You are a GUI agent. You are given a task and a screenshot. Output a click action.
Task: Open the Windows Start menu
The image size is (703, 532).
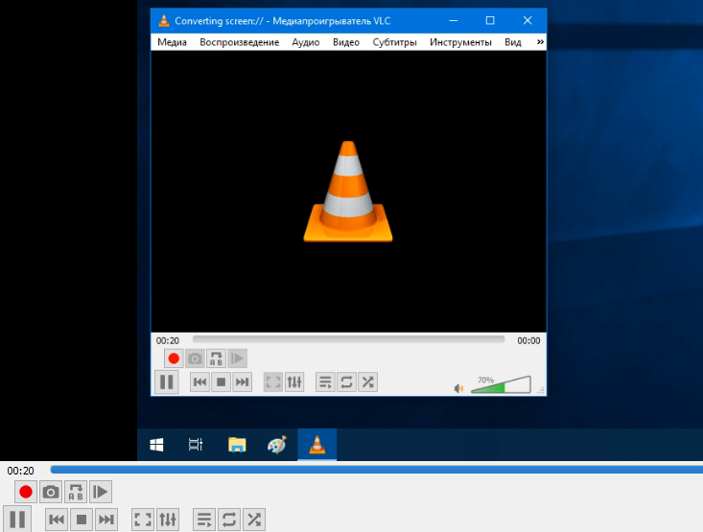156,445
